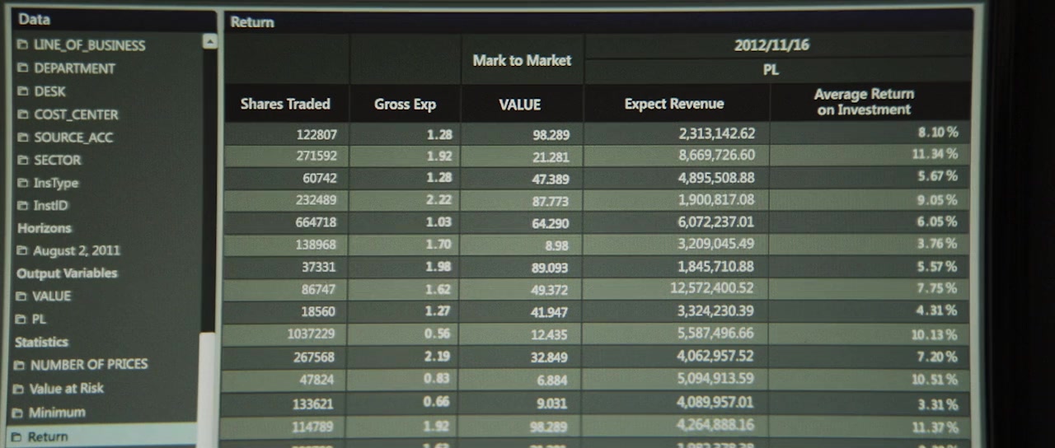The image size is (1055, 448).
Task: Click the Gross Exp column header
Action: [405, 105]
